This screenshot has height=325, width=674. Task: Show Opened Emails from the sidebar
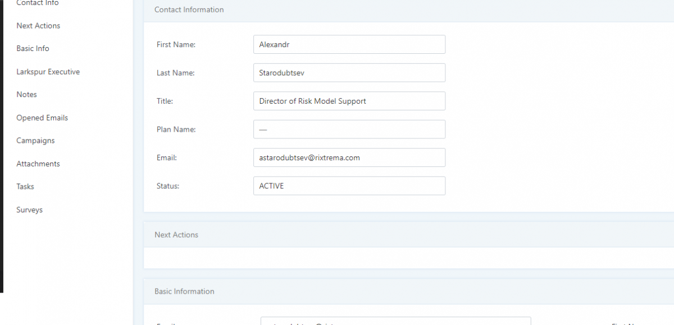click(x=42, y=118)
